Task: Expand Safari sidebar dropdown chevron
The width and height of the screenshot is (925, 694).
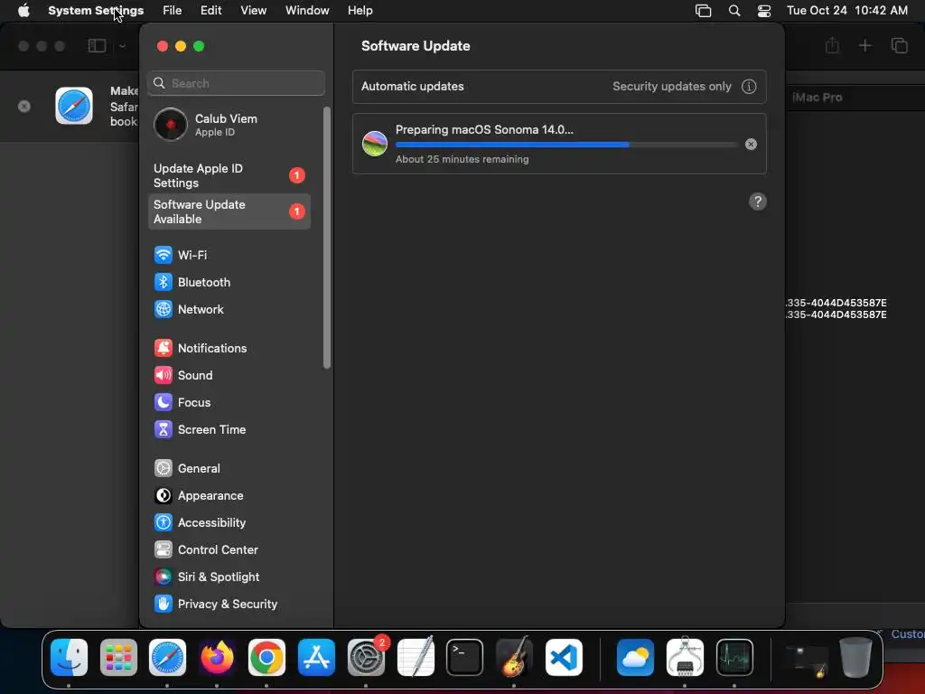Action: [122, 46]
